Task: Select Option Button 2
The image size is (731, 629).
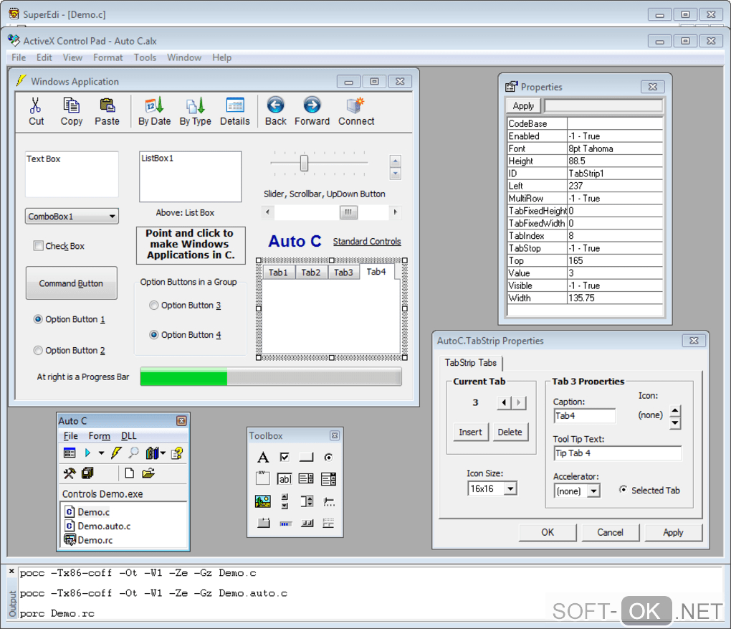Action: pos(39,351)
